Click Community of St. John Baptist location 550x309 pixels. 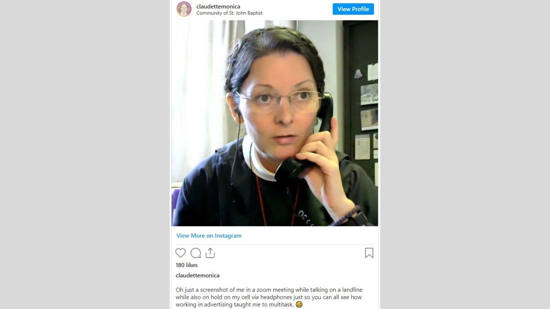229,13
